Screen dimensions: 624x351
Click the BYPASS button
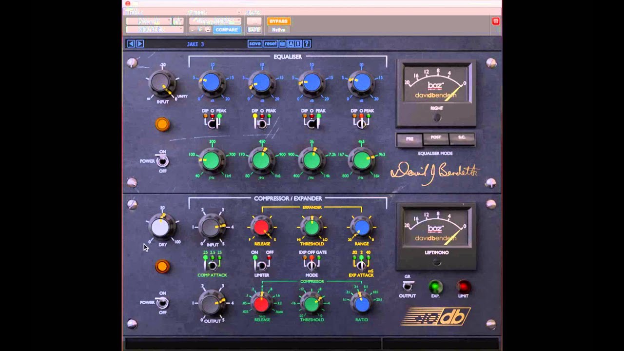click(278, 21)
